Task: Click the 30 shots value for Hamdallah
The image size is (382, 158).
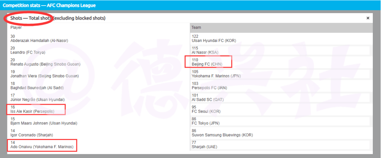Action: (x=13, y=36)
